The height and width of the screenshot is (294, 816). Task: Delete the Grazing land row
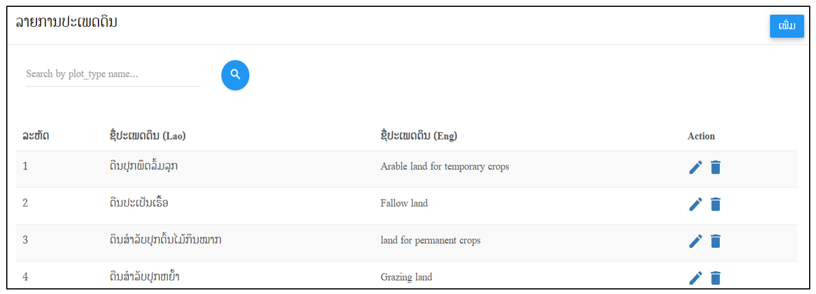pyautogui.click(x=715, y=278)
